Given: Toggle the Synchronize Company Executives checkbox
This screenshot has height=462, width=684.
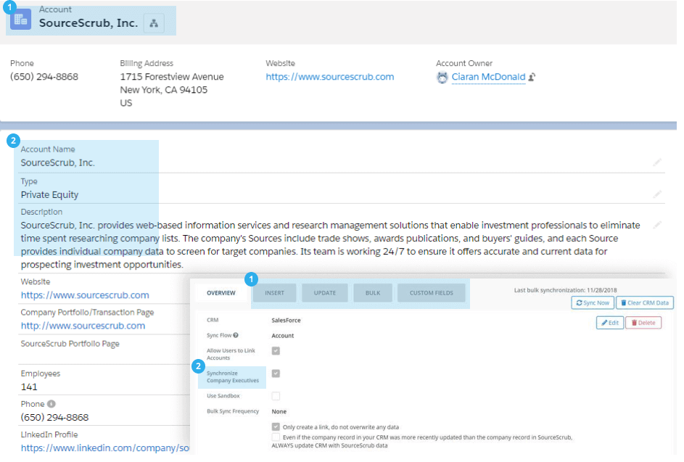Looking at the screenshot, I should pos(276,374).
